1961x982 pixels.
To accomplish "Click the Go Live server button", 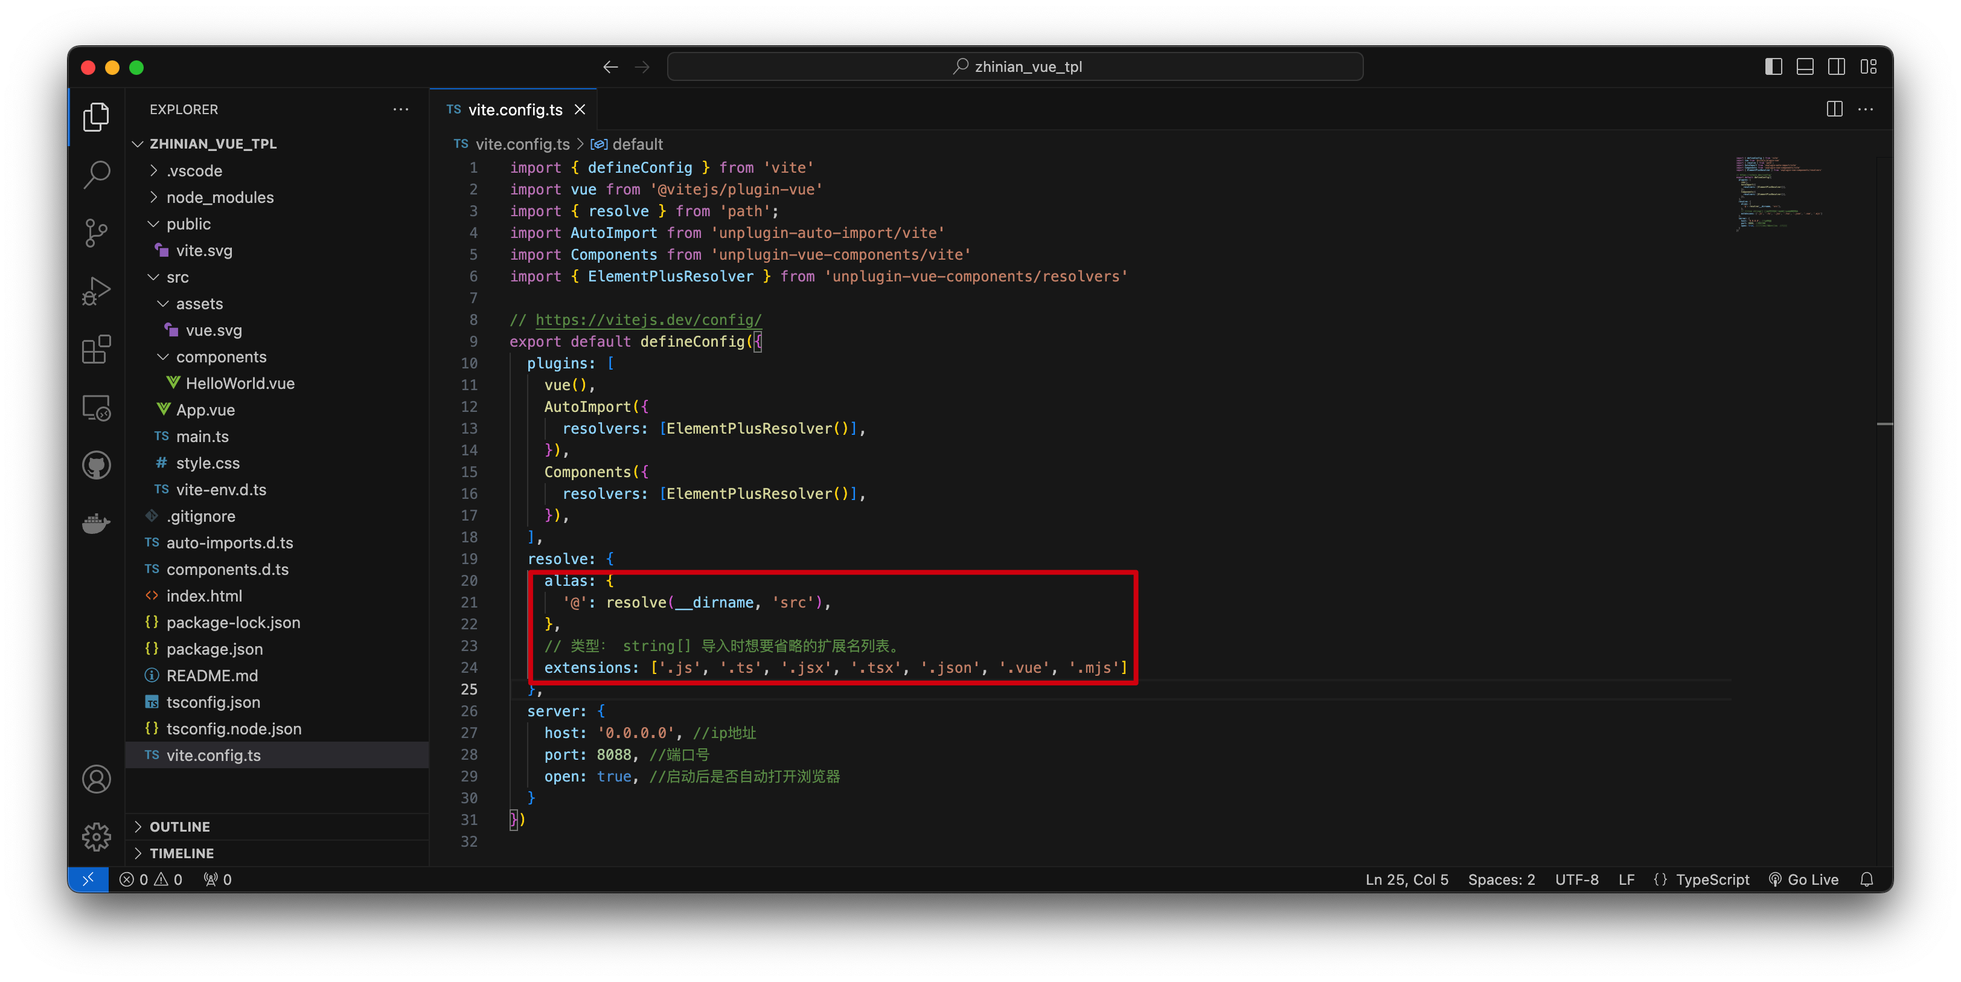I will click(1803, 879).
